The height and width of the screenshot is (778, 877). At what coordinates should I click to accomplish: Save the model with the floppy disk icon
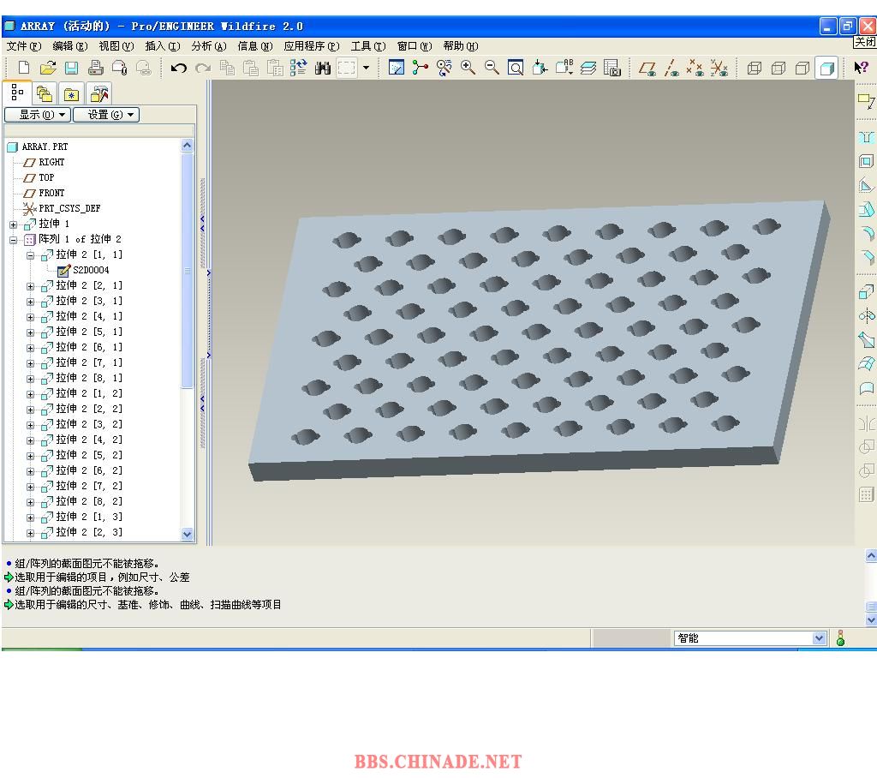click(72, 68)
